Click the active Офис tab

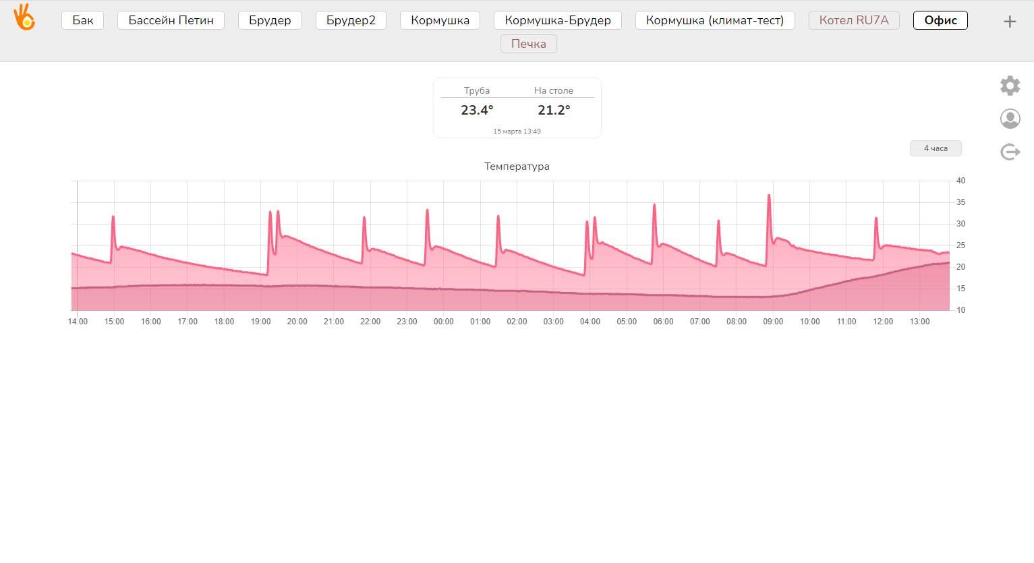tap(940, 20)
